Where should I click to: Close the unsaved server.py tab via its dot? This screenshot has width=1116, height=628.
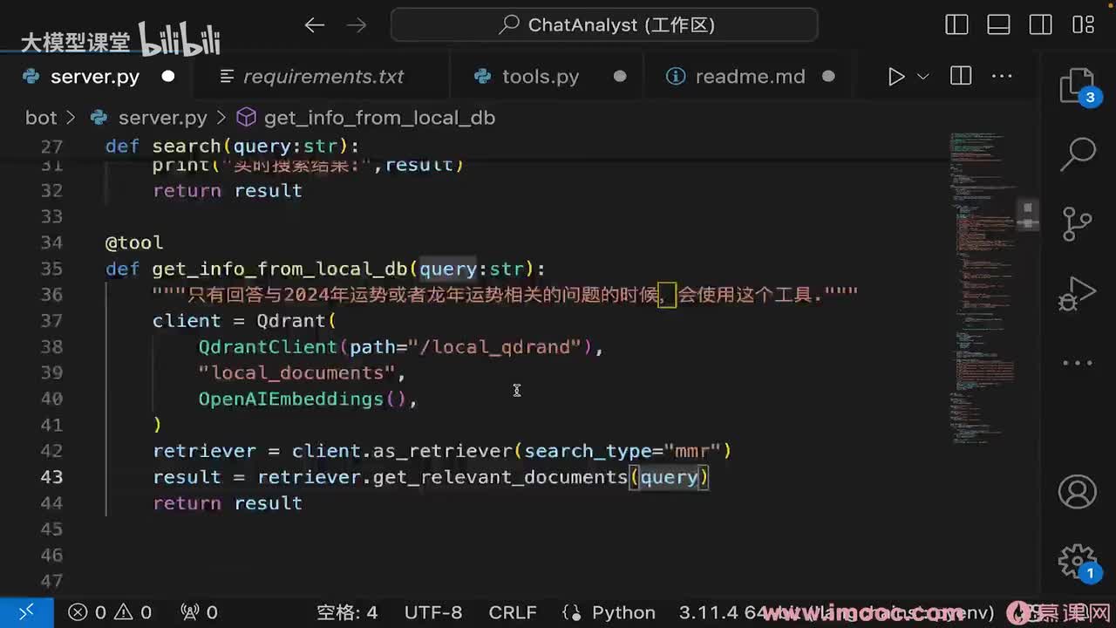168,77
